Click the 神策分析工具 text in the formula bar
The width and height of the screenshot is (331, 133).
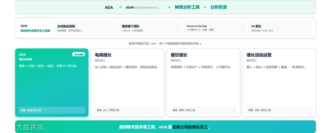coord(187,7)
